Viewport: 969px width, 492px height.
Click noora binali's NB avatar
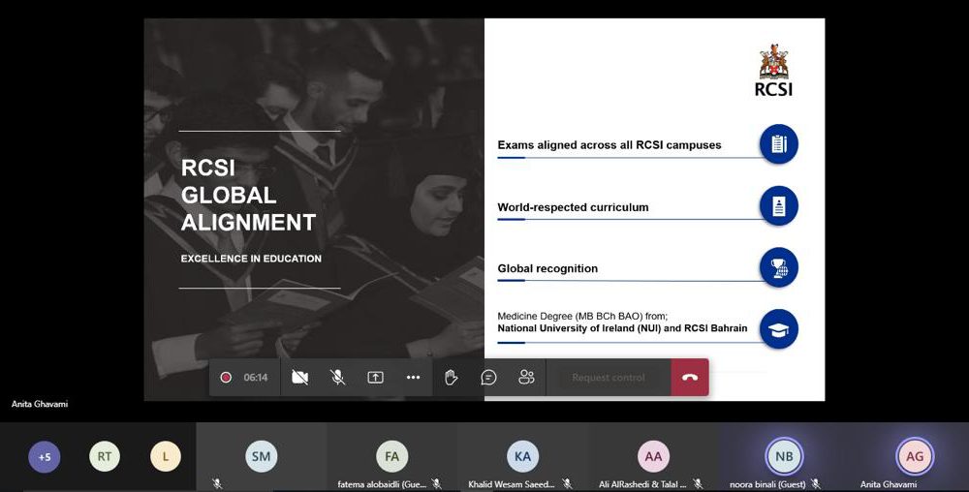784,456
